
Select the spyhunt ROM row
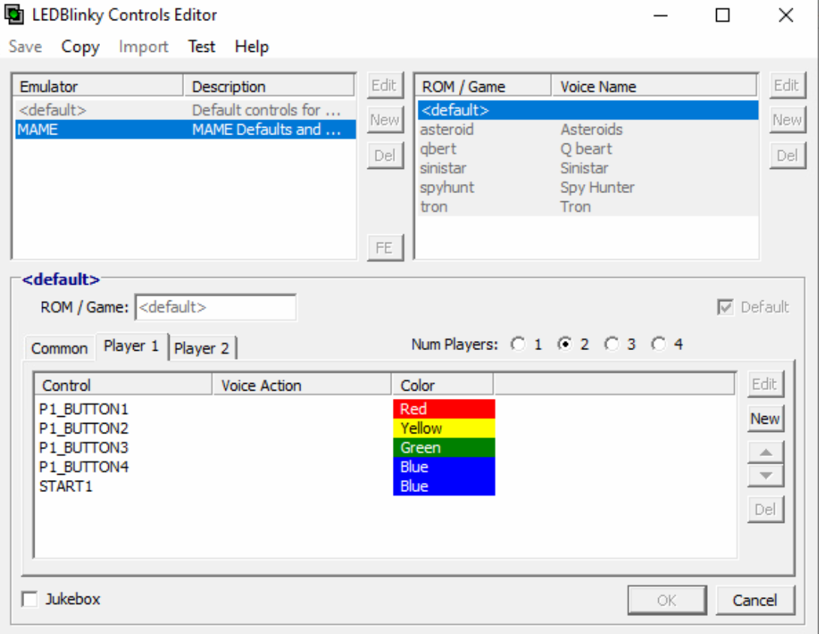[x=588, y=188]
